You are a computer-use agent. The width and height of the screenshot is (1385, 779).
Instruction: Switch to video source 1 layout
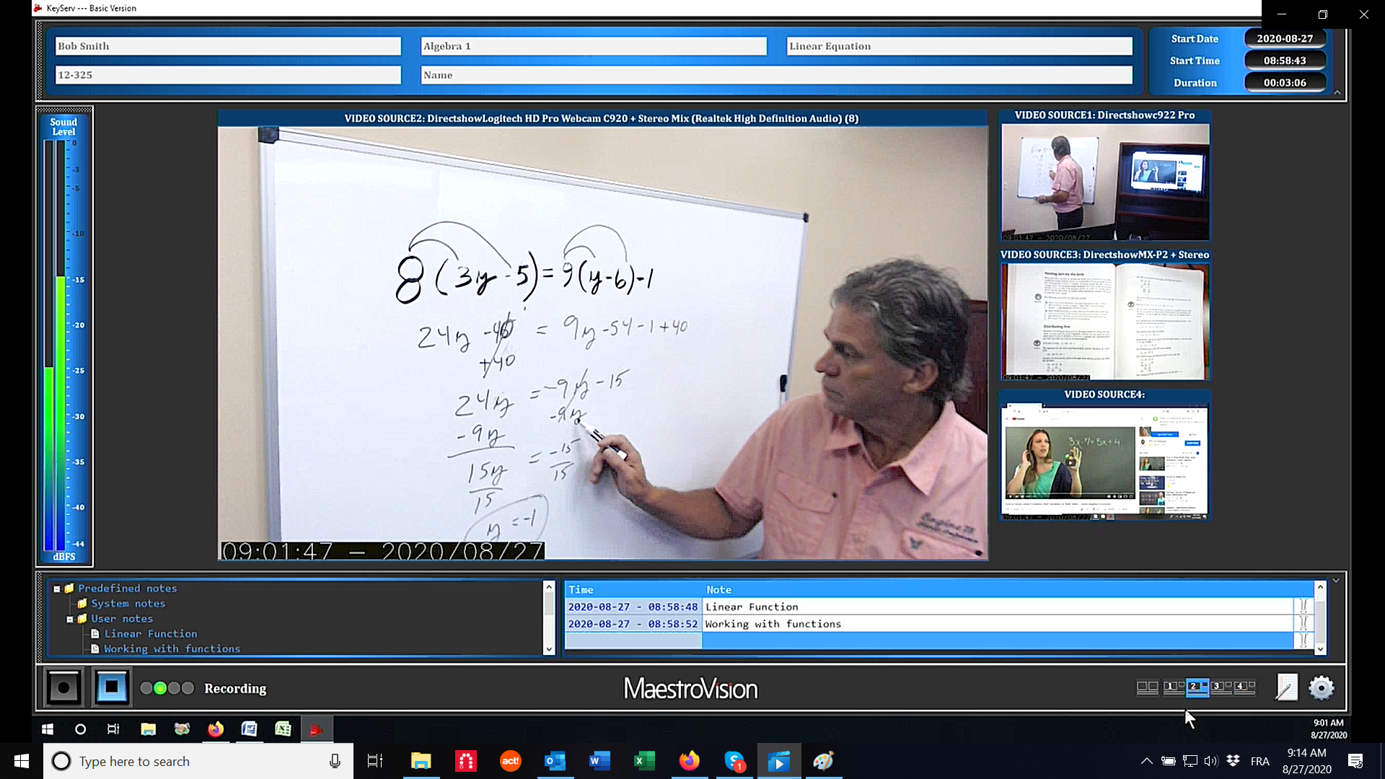pyautogui.click(x=1173, y=687)
